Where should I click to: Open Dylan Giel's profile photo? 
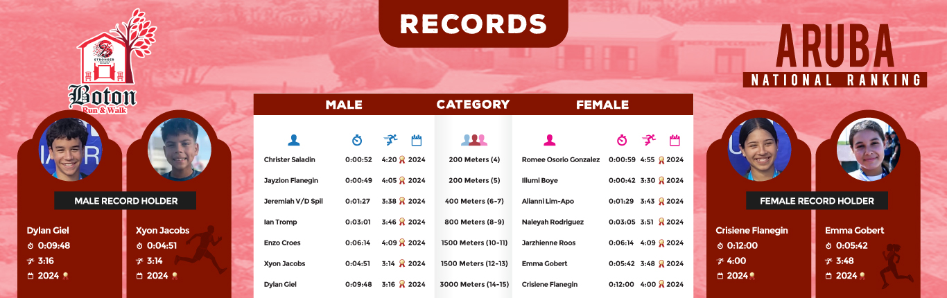pyautogui.click(x=71, y=149)
